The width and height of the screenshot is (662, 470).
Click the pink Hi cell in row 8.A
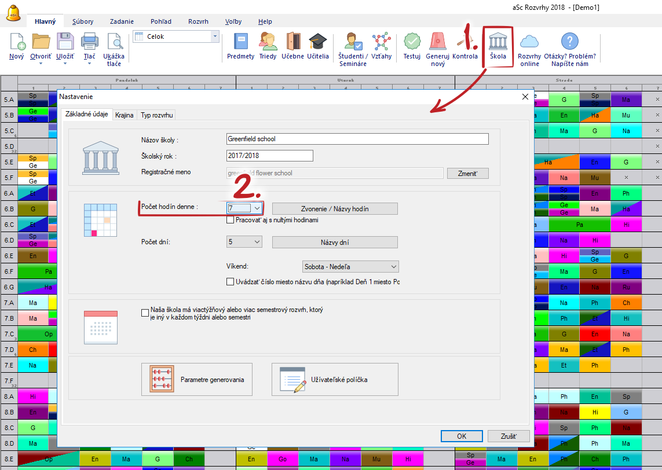coord(32,396)
